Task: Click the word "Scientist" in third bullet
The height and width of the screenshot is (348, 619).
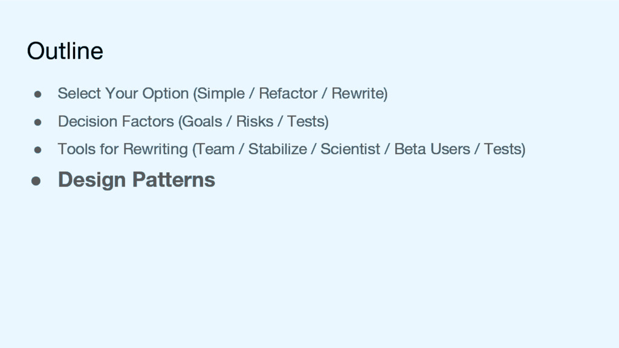Action: (351, 149)
